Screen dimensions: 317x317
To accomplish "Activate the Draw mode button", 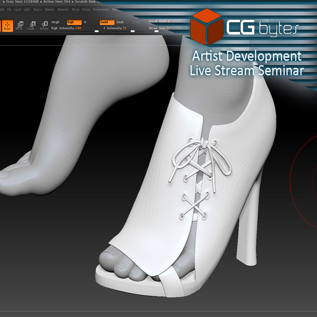I will tap(8, 26).
